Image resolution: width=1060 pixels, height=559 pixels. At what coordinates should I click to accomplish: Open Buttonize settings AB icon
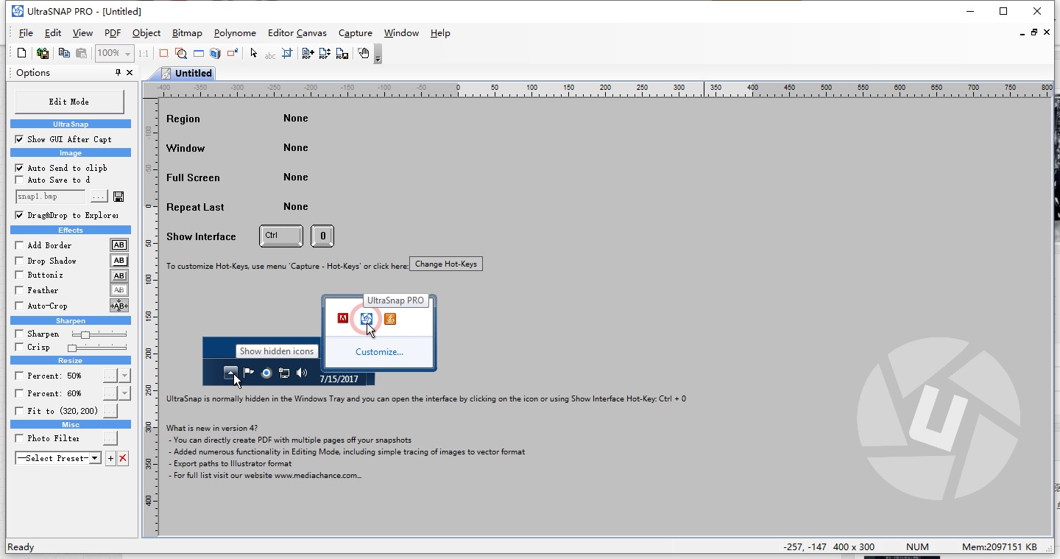coord(119,275)
